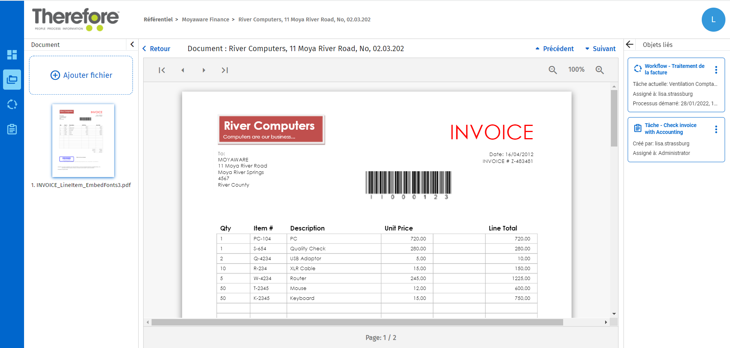
Task: Collapse the Objets liés panel arrow
Action: [x=630, y=45]
